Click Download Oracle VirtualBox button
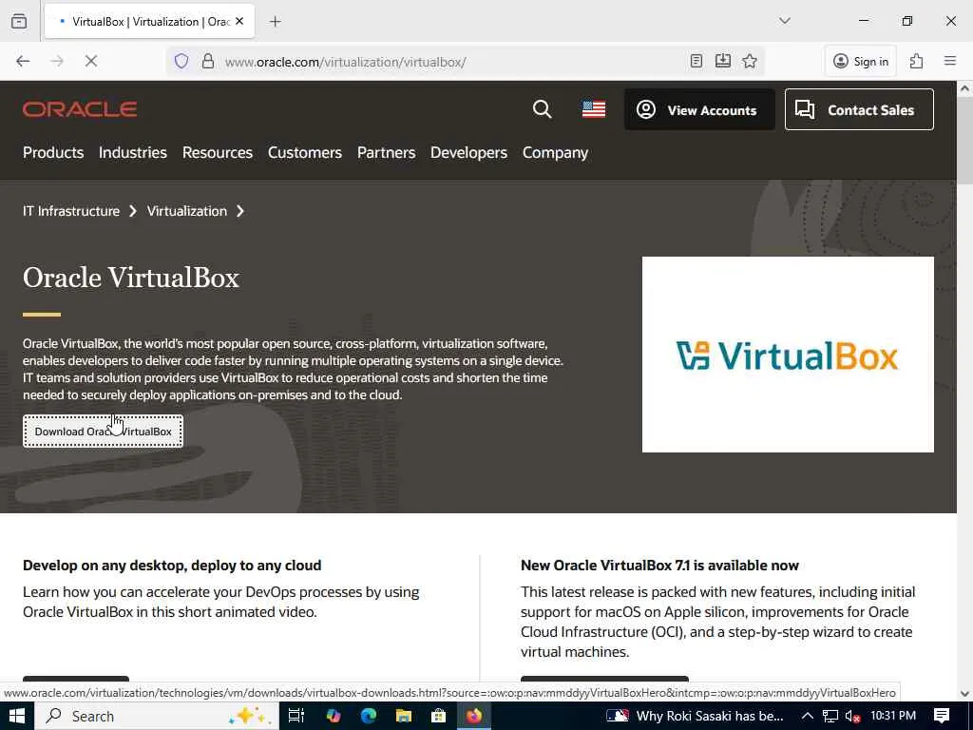Screen dimensions: 973x730 (x=103, y=431)
